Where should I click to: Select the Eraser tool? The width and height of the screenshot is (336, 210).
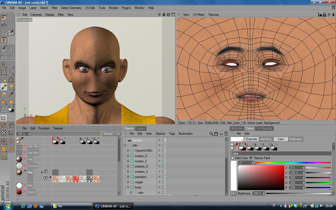click(x=4, y=94)
